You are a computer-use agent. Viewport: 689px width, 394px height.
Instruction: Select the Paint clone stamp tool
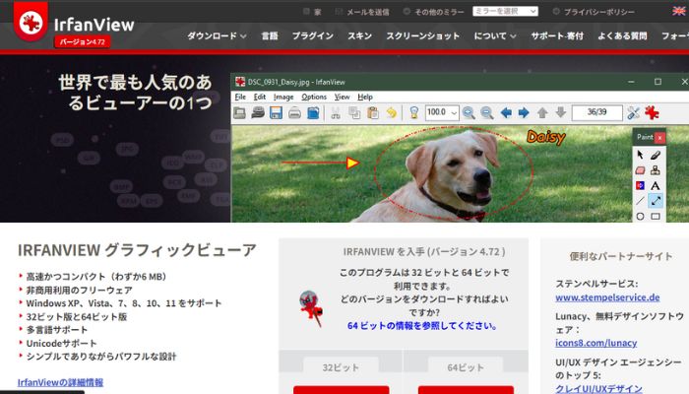point(656,170)
